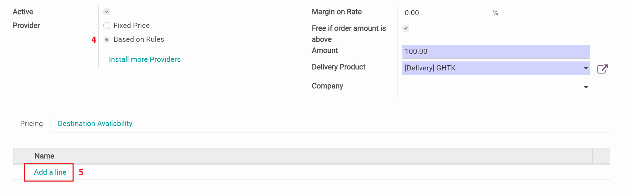The width and height of the screenshot is (630, 194).
Task: Expand the Delivery Product dropdown arrow
Action: 586,68
